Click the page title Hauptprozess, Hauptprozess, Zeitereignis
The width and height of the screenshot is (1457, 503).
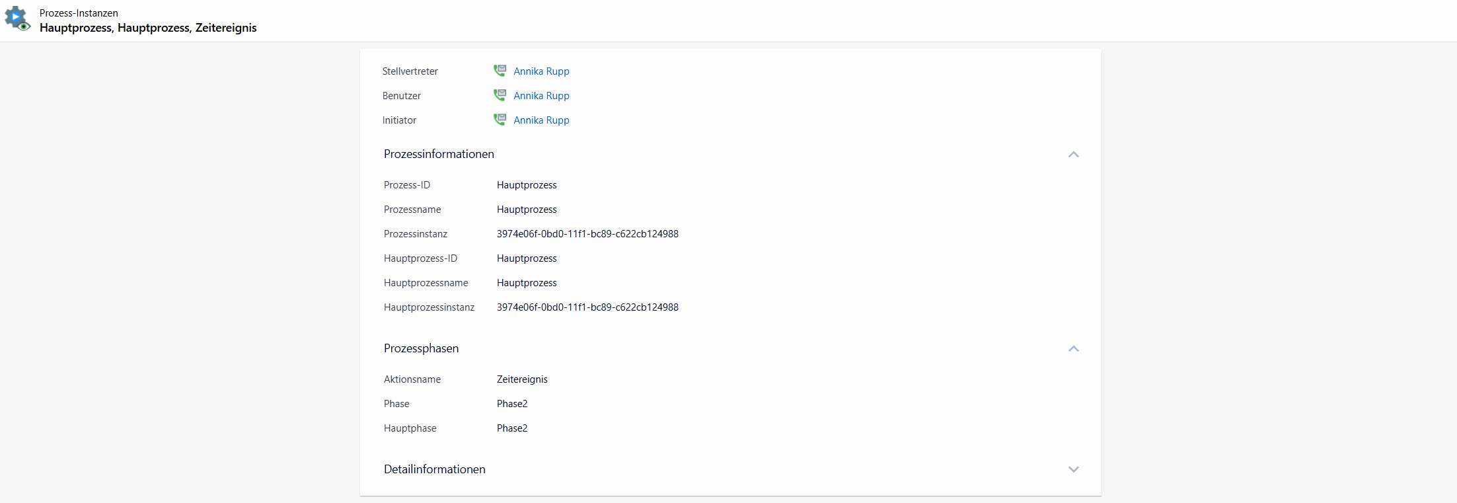(148, 28)
